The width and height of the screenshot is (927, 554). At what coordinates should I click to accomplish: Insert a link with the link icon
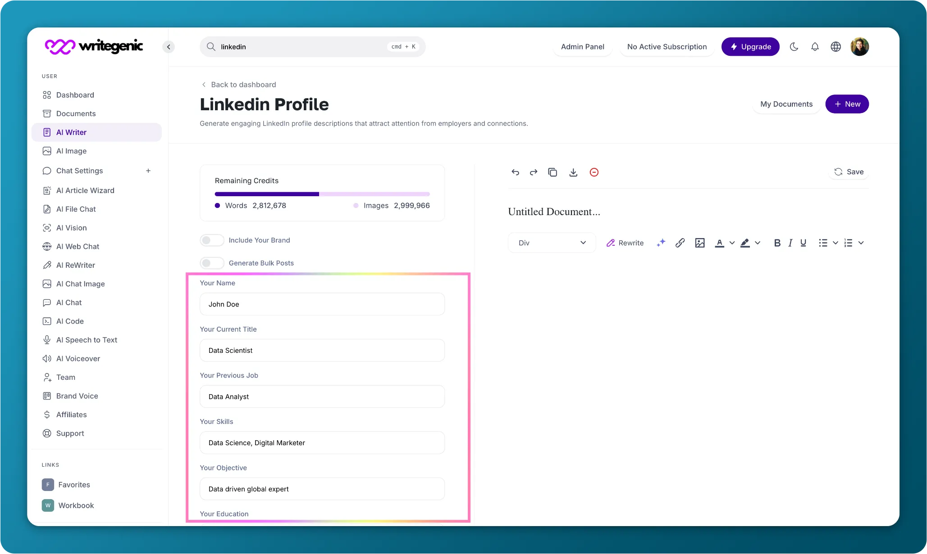[x=680, y=243]
